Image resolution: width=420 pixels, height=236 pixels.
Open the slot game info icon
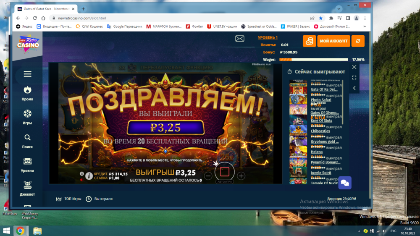tap(89, 176)
